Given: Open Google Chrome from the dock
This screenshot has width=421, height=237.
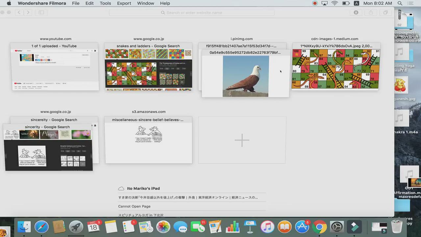Looking at the screenshot, I should (x=319, y=227).
